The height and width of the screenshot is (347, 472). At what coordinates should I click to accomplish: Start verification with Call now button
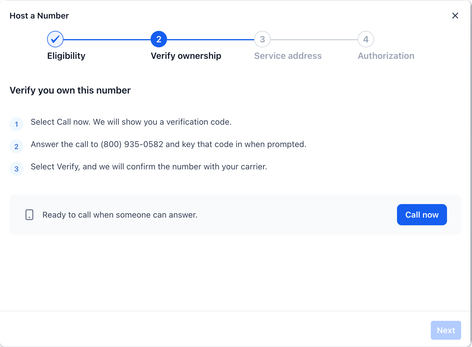(422, 215)
